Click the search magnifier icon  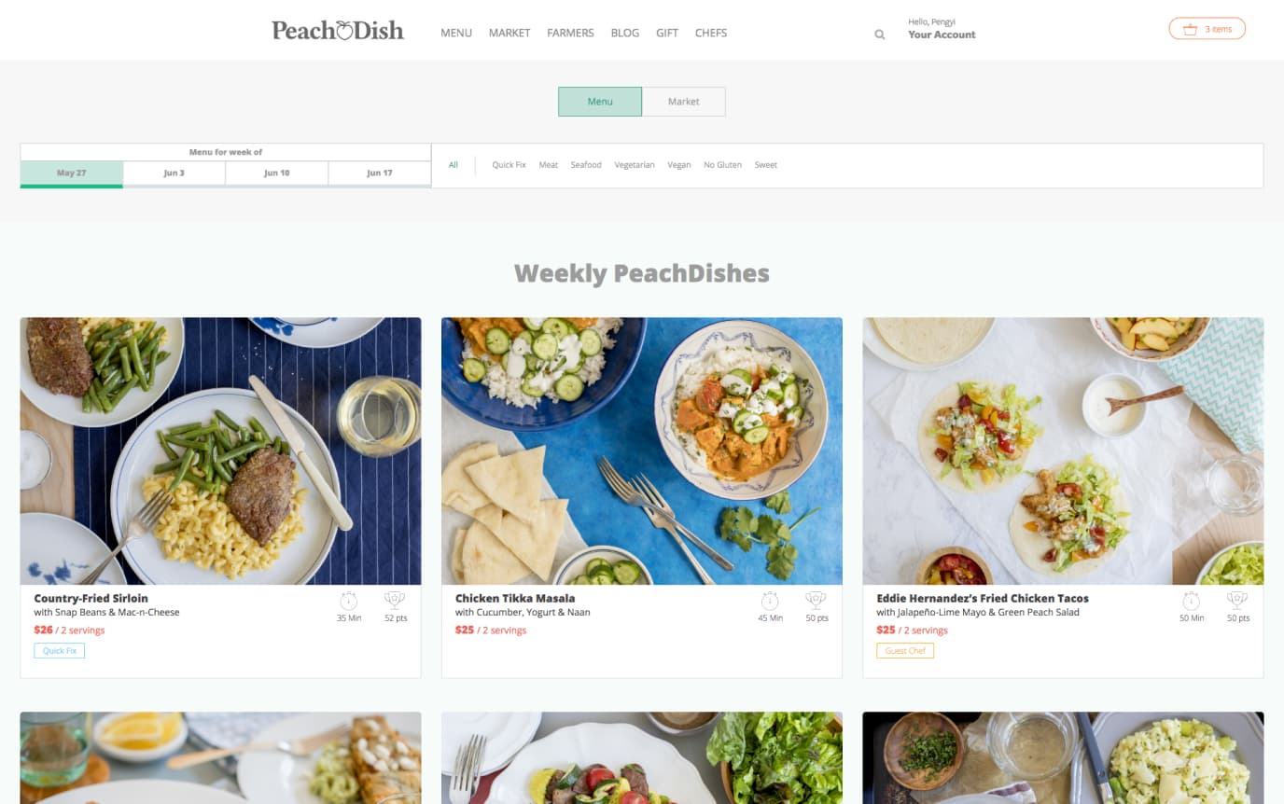point(879,35)
